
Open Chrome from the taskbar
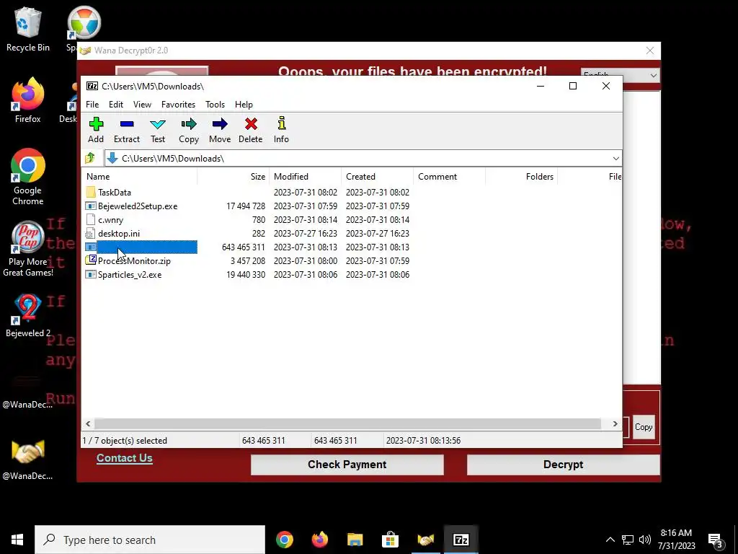pos(284,540)
